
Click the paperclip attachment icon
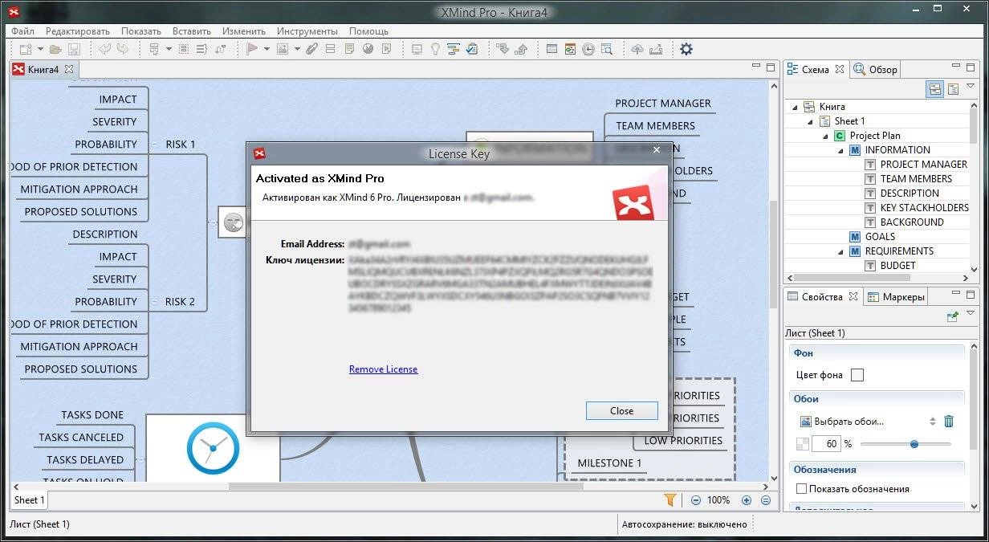311,49
